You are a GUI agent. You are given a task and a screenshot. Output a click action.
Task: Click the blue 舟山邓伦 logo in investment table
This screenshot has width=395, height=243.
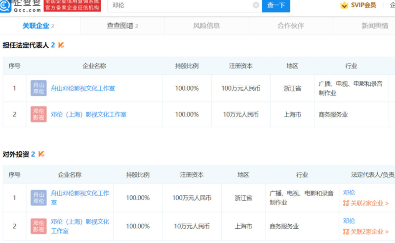pos(39,198)
